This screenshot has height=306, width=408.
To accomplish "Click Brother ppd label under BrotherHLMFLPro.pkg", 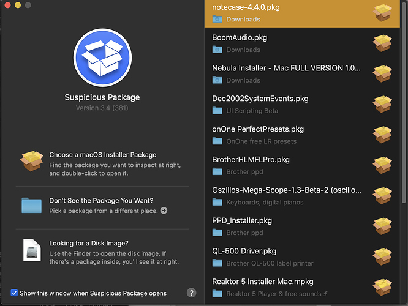I will 244,172.
